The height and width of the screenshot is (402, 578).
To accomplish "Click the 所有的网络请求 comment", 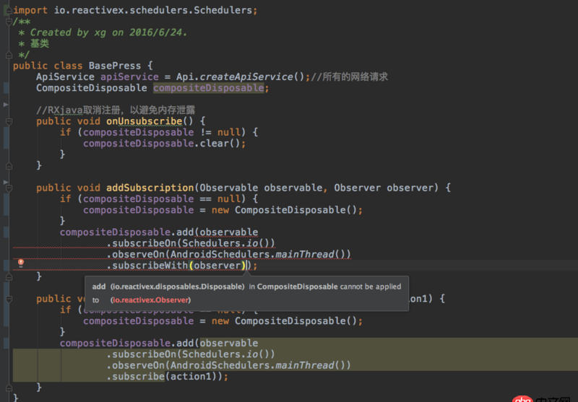I will point(350,77).
